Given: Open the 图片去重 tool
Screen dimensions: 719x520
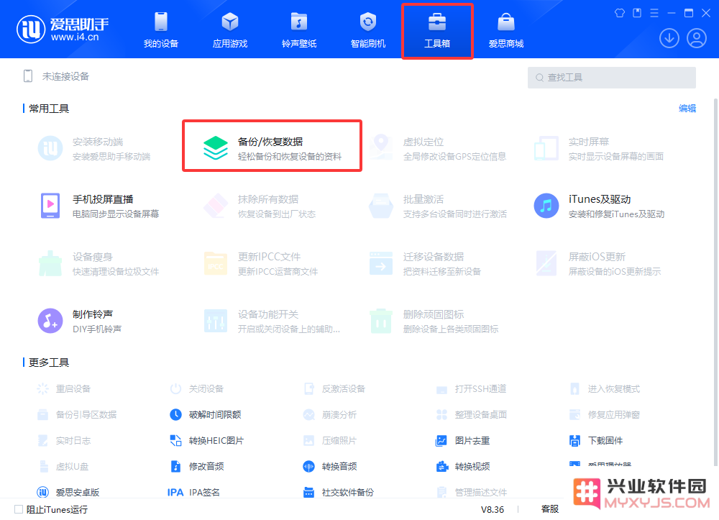Looking at the screenshot, I should tap(462, 441).
